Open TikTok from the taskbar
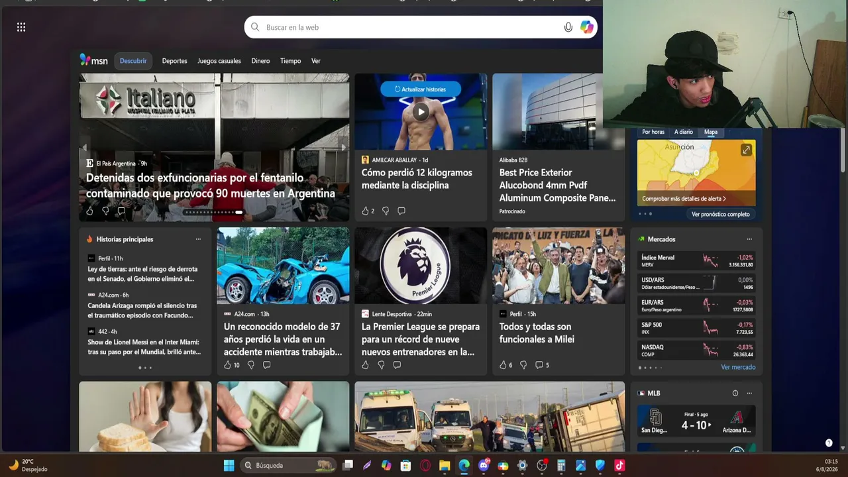This screenshot has width=848, height=477. 619,466
